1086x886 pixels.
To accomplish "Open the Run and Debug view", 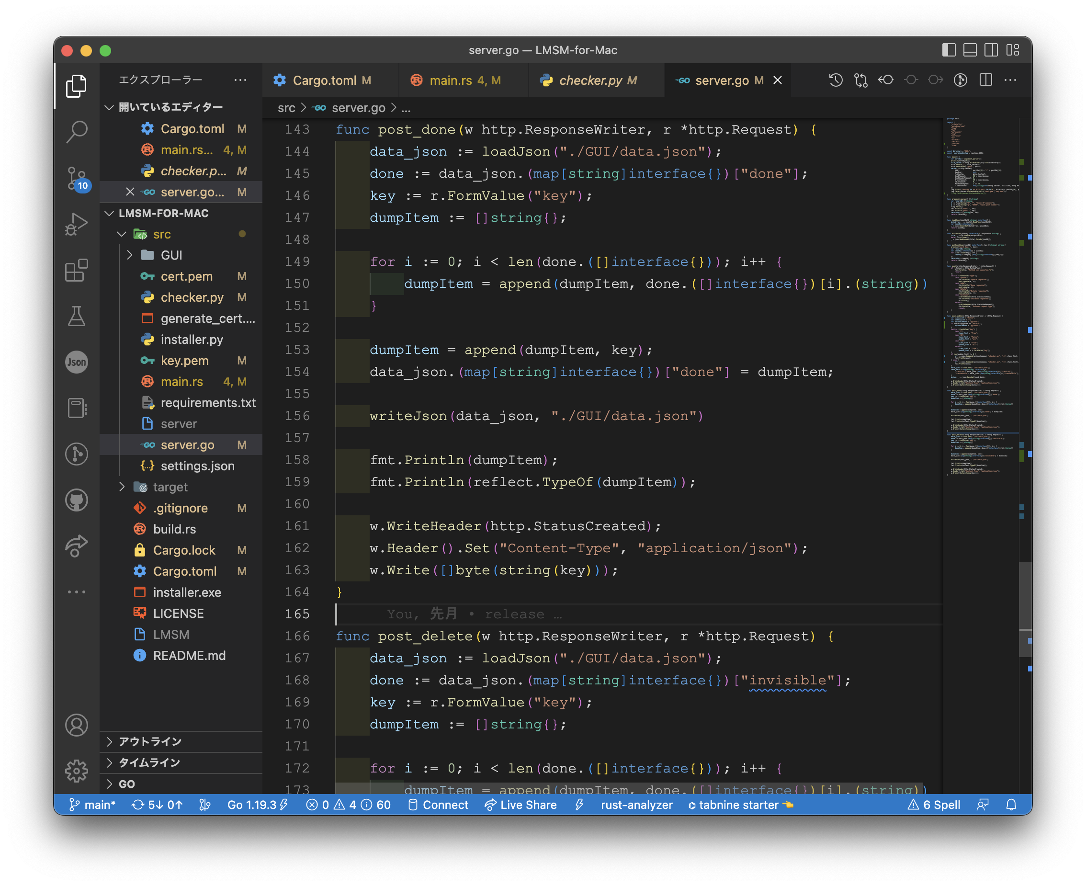I will pyautogui.click(x=77, y=224).
